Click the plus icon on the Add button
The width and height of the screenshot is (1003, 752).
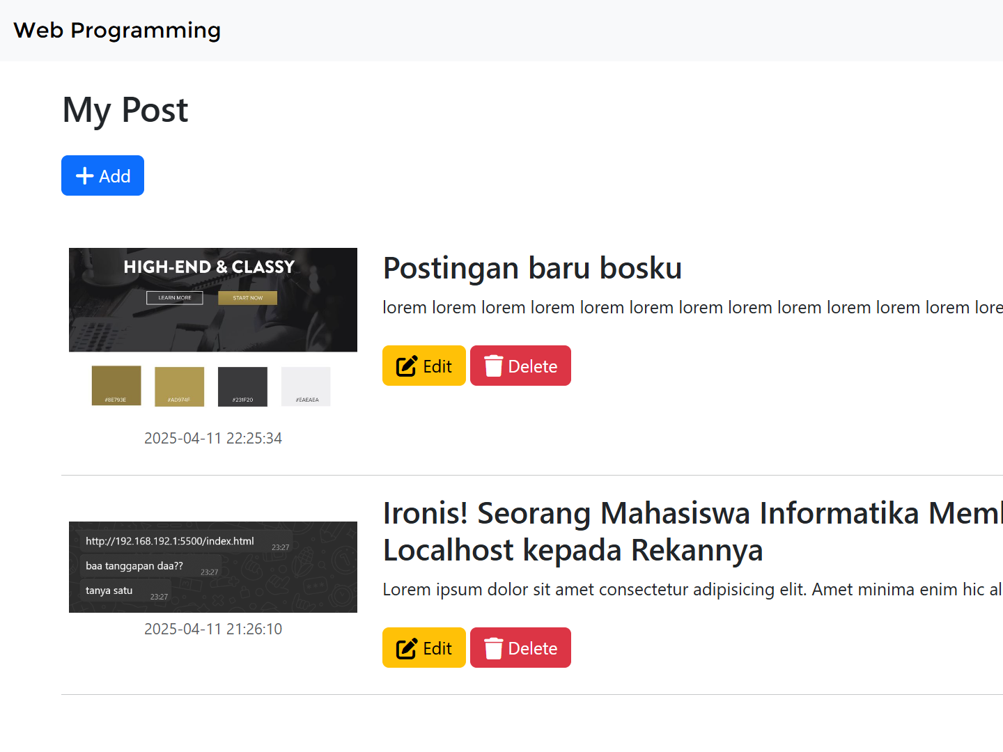pyautogui.click(x=84, y=176)
